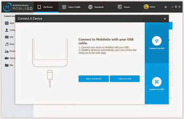The image size is (184, 119).
Task: Click the Files folder icon in the sidebar
Action: (7, 65)
